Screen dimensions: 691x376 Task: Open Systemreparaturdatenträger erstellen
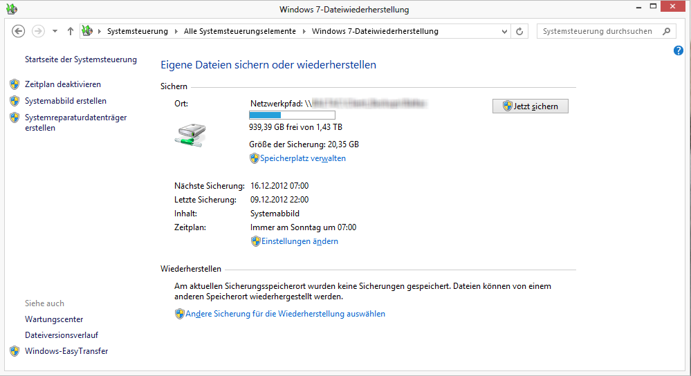[76, 122]
